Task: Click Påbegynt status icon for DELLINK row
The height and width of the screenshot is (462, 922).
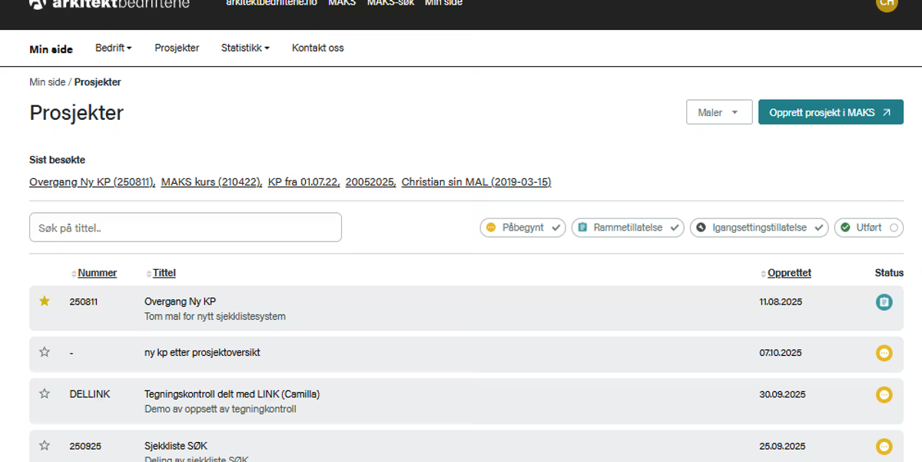Action: coord(884,394)
